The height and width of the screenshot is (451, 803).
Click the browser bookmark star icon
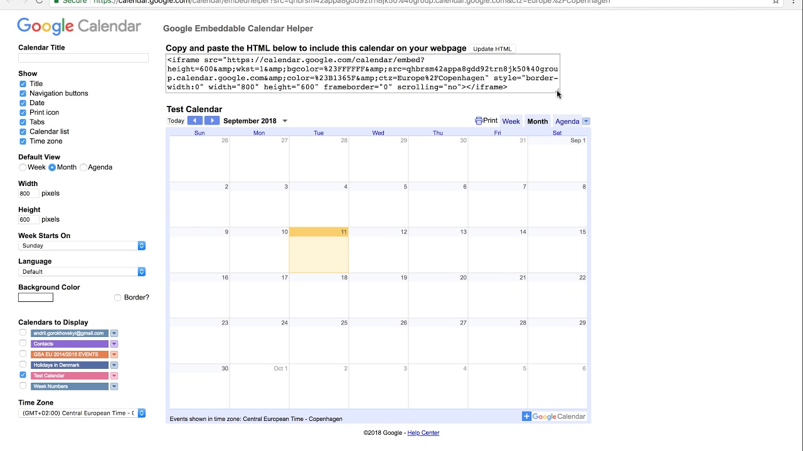click(776, 2)
